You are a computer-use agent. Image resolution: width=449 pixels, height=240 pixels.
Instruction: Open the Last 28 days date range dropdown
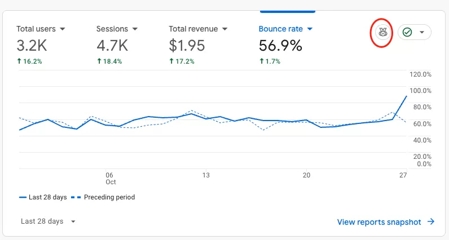click(x=48, y=221)
